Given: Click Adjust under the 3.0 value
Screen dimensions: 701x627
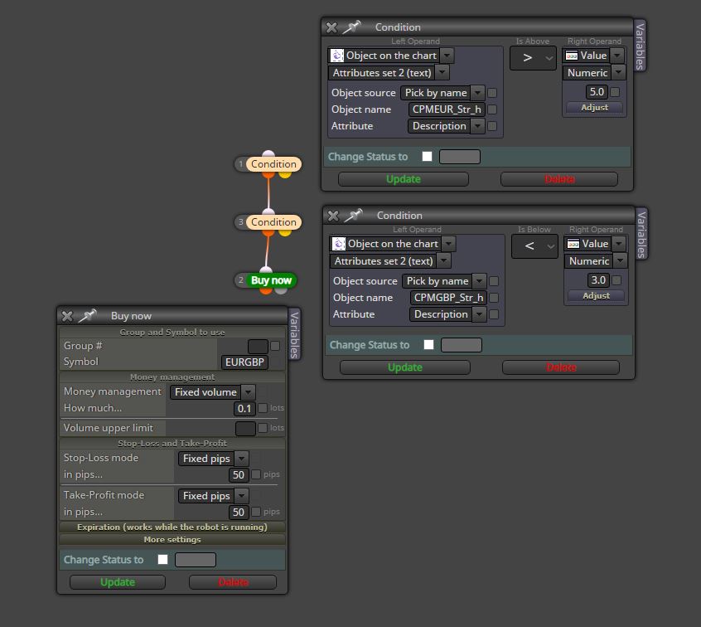Looking at the screenshot, I should pos(596,296).
